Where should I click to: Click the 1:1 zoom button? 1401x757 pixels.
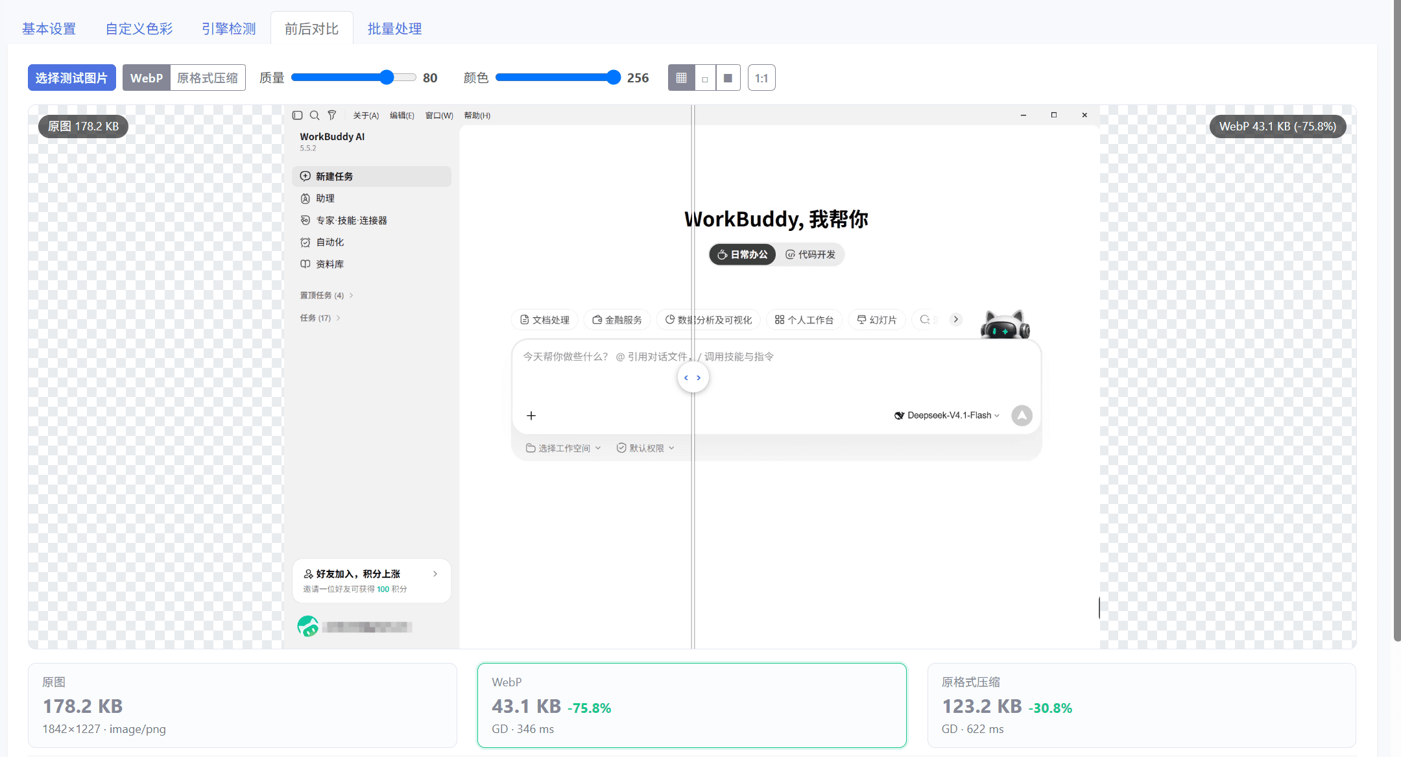[x=761, y=78]
